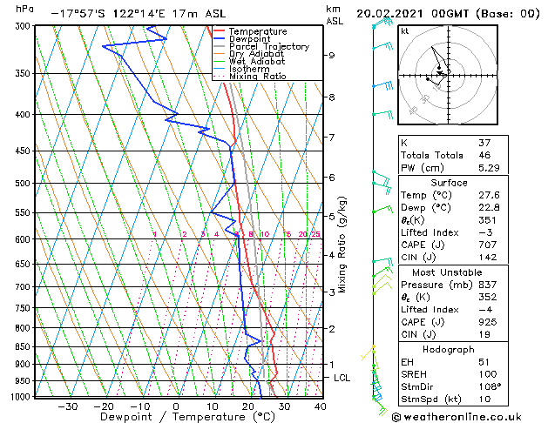This screenshot has height=423, width=548.
Task: Click the 0 temperature axis tick label
Action: point(176,406)
